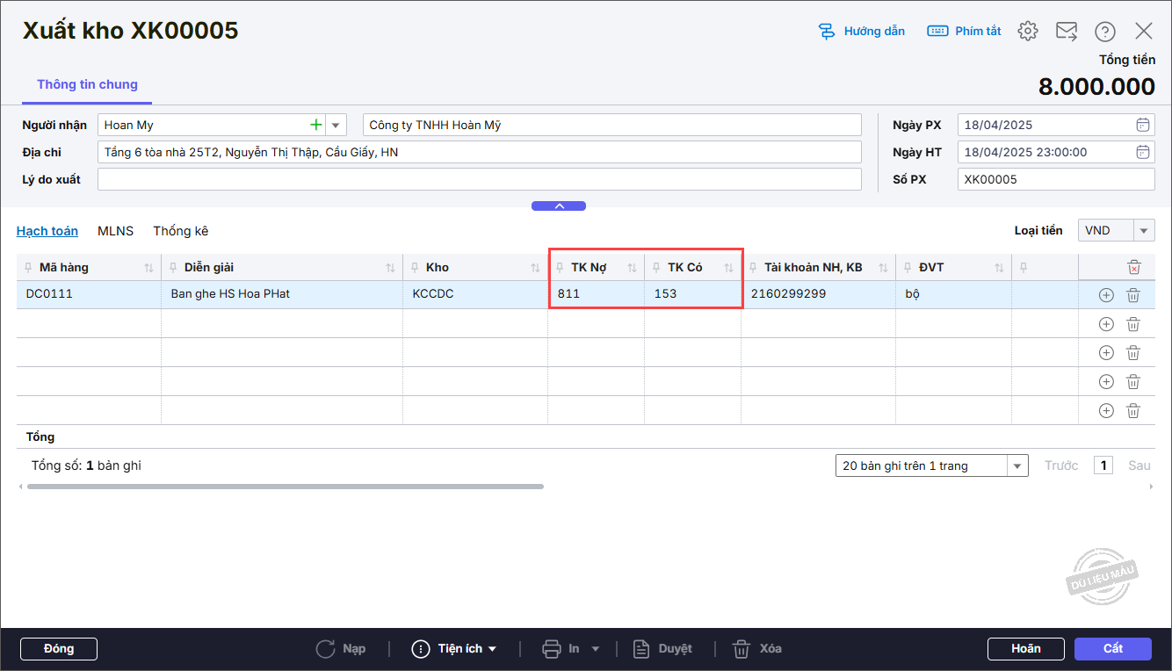Delete all rows using red header trash icon
The height and width of the screenshot is (671, 1172).
click(x=1133, y=267)
